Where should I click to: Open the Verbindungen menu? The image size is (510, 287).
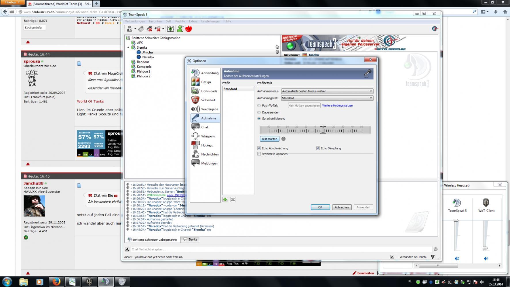pos(135,21)
